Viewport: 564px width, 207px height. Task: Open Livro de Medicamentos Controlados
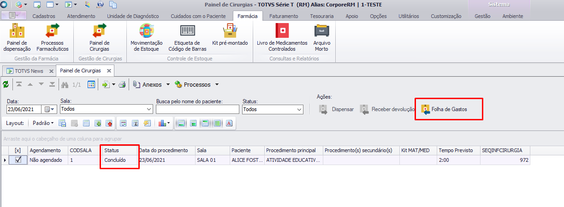282,38
